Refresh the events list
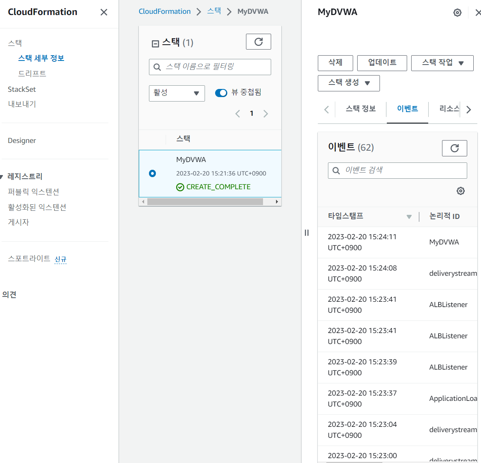 pyautogui.click(x=454, y=148)
